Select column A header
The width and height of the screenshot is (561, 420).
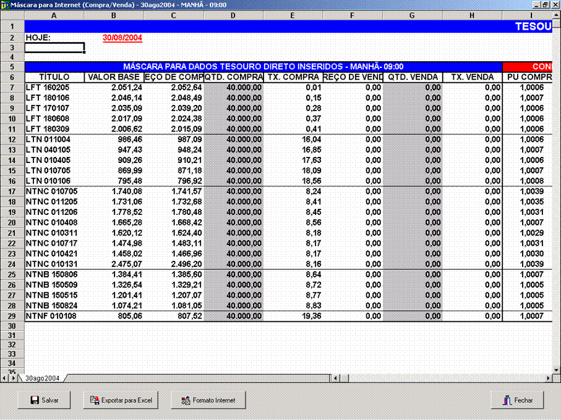[54, 15]
